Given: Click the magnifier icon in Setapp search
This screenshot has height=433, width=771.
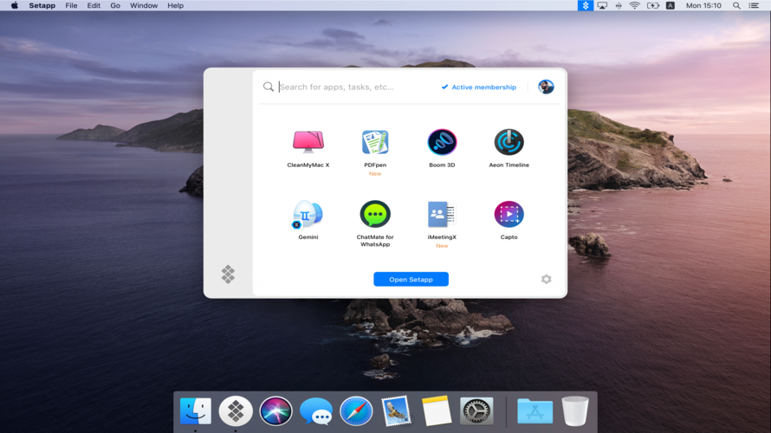Looking at the screenshot, I should (x=268, y=87).
